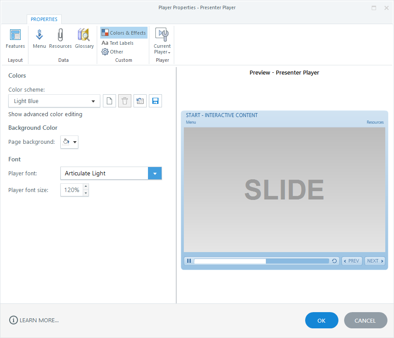Image resolution: width=394 pixels, height=338 pixels.
Task: Open the Player font dropdown
Action: coord(155,174)
